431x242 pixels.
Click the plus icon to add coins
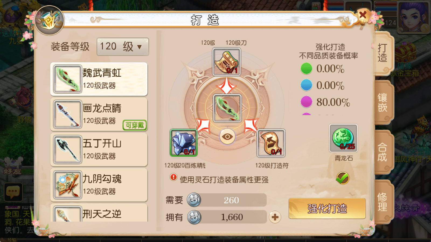(275, 217)
